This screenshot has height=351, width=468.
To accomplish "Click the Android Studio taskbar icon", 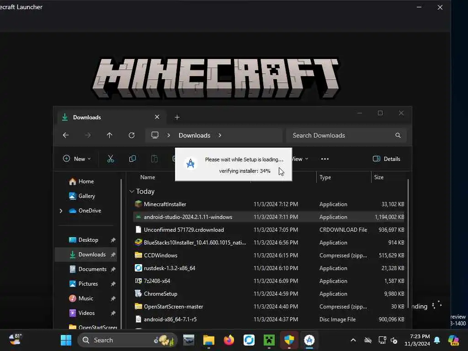I will click(309, 340).
